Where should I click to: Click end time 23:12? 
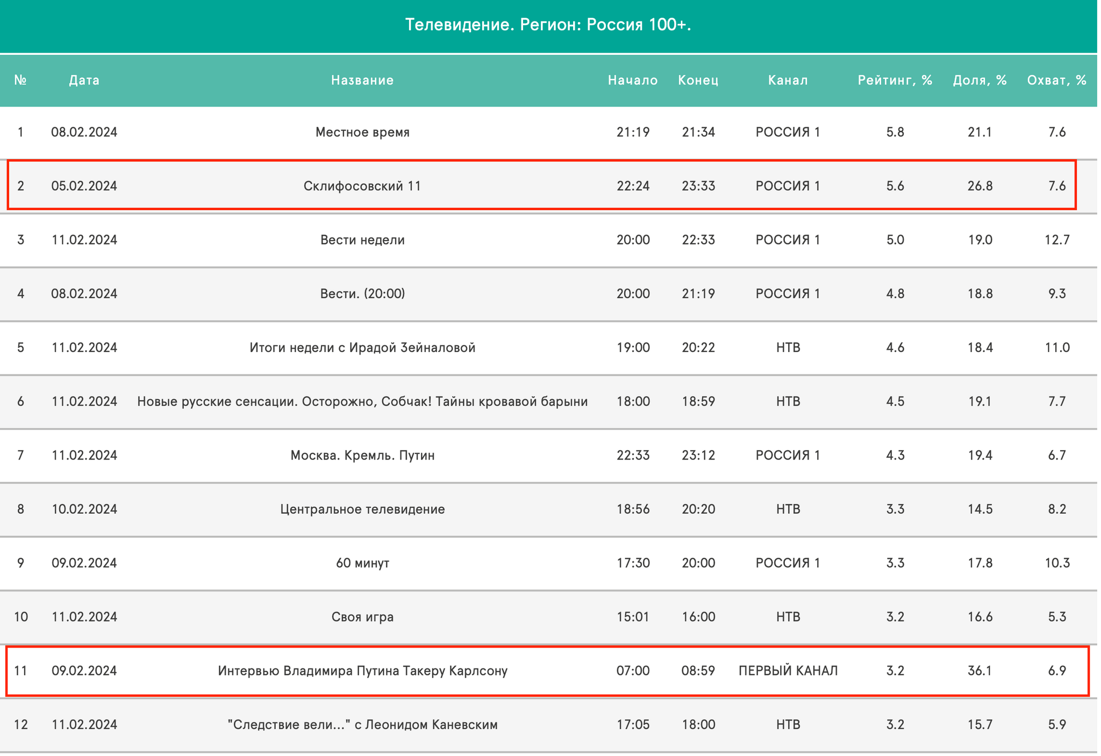(x=698, y=455)
